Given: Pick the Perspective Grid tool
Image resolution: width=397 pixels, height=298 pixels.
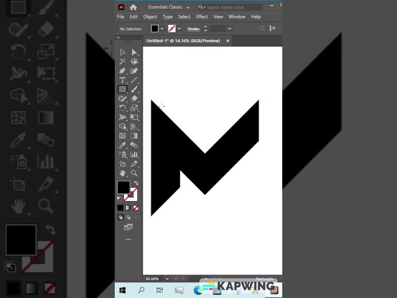Looking at the screenshot, I should (x=134, y=127).
